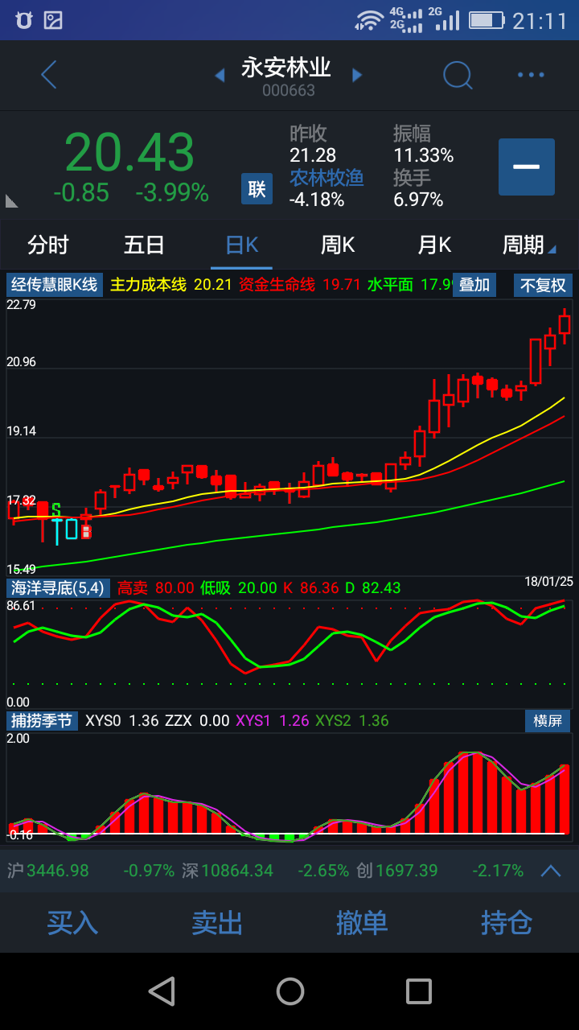Open 持仓 positions

(x=507, y=922)
